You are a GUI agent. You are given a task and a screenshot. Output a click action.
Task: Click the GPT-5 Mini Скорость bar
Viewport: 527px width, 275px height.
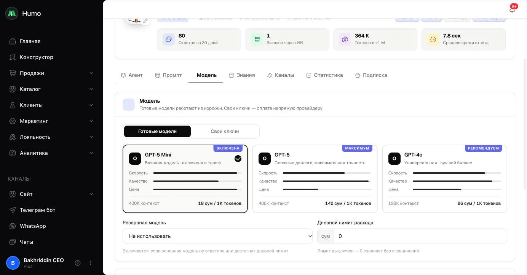[x=197, y=173]
